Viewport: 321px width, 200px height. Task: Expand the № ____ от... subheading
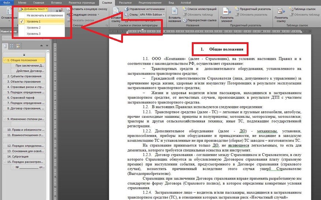(x=14, y=167)
